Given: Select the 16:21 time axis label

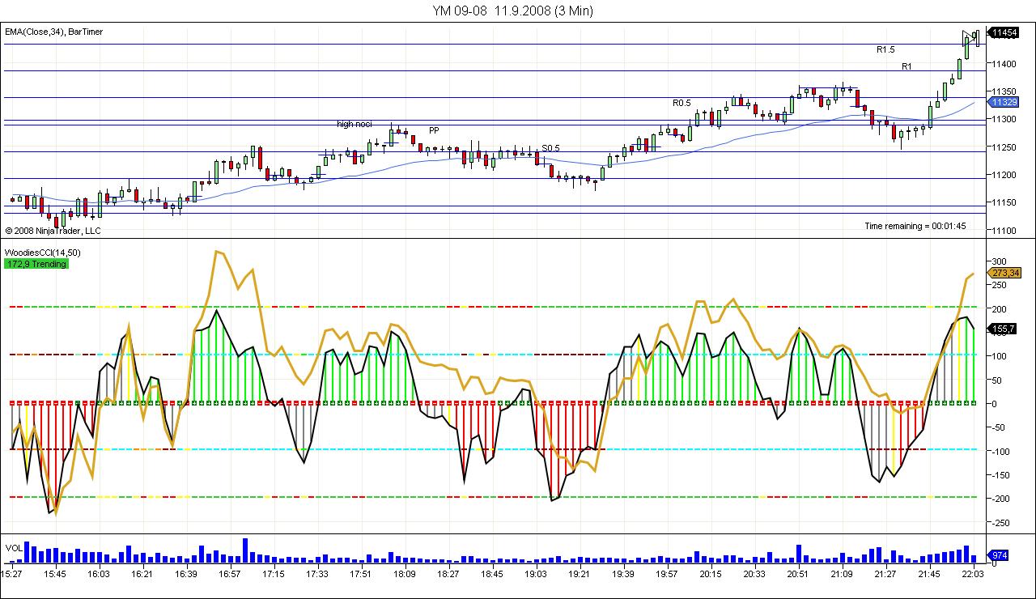Looking at the screenshot, I should coord(142,574).
